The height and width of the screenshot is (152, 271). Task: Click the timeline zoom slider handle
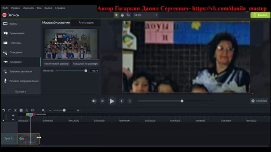[64, 110]
